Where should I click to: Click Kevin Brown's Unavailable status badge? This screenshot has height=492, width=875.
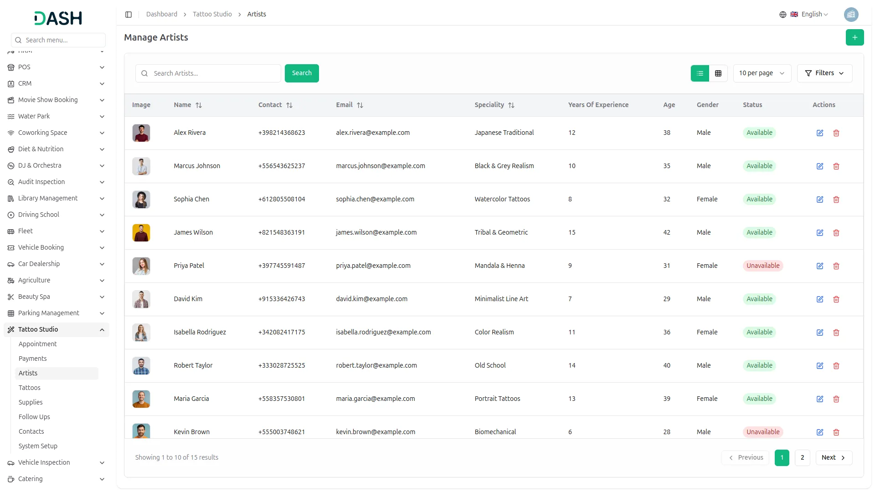click(x=763, y=432)
